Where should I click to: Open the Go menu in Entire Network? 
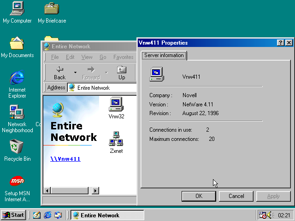click(x=103, y=57)
